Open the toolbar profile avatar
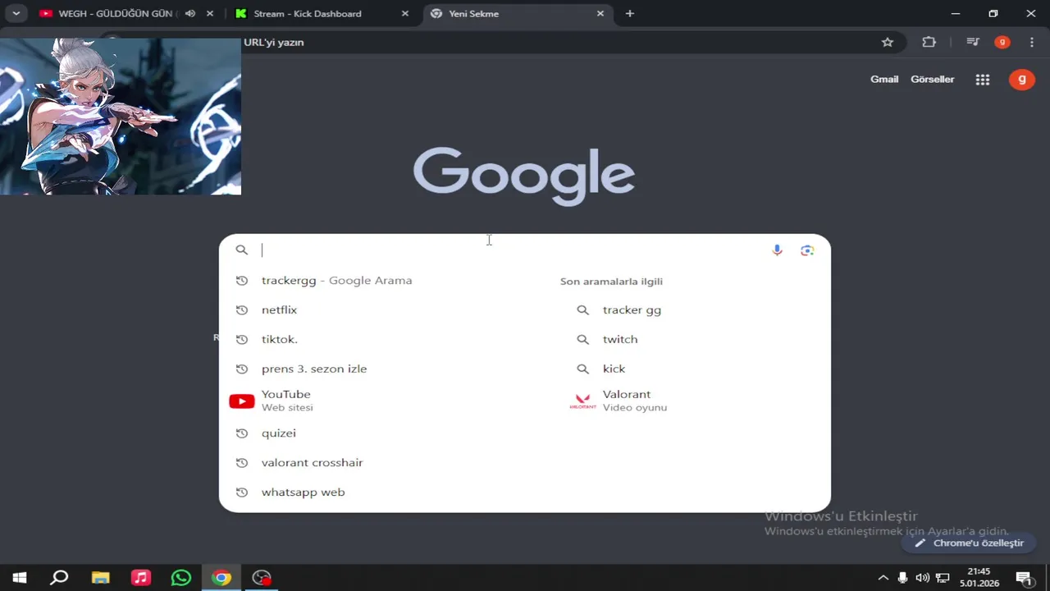Viewport: 1050px width, 591px height. [x=1002, y=42]
